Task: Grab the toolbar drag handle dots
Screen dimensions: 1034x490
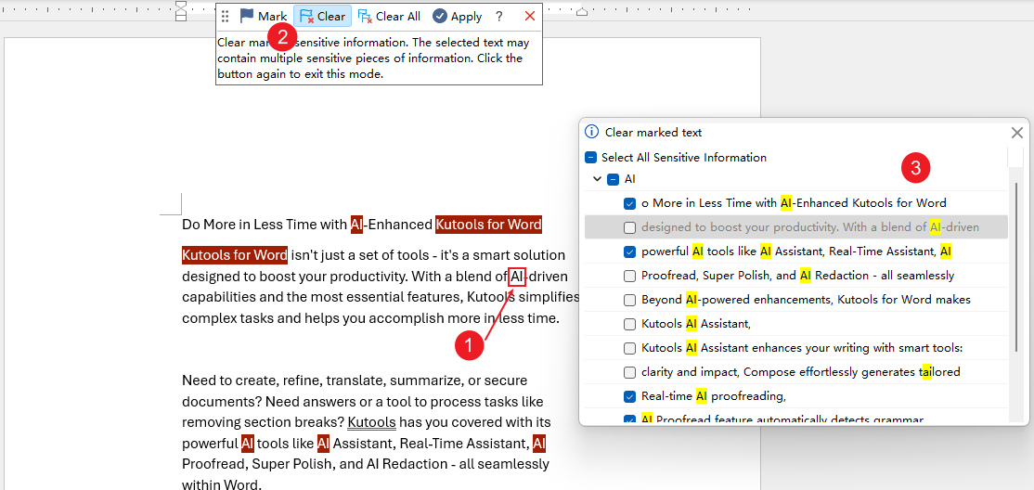Action: tap(226, 16)
